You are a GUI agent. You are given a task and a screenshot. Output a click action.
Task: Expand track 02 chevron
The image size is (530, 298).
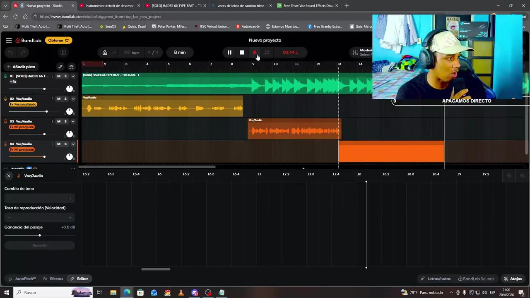pyautogui.click(x=73, y=99)
